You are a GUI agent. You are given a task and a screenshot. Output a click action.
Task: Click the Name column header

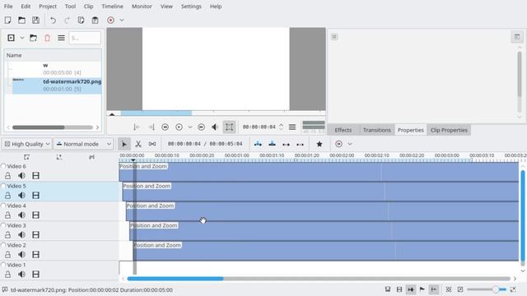tap(53, 55)
